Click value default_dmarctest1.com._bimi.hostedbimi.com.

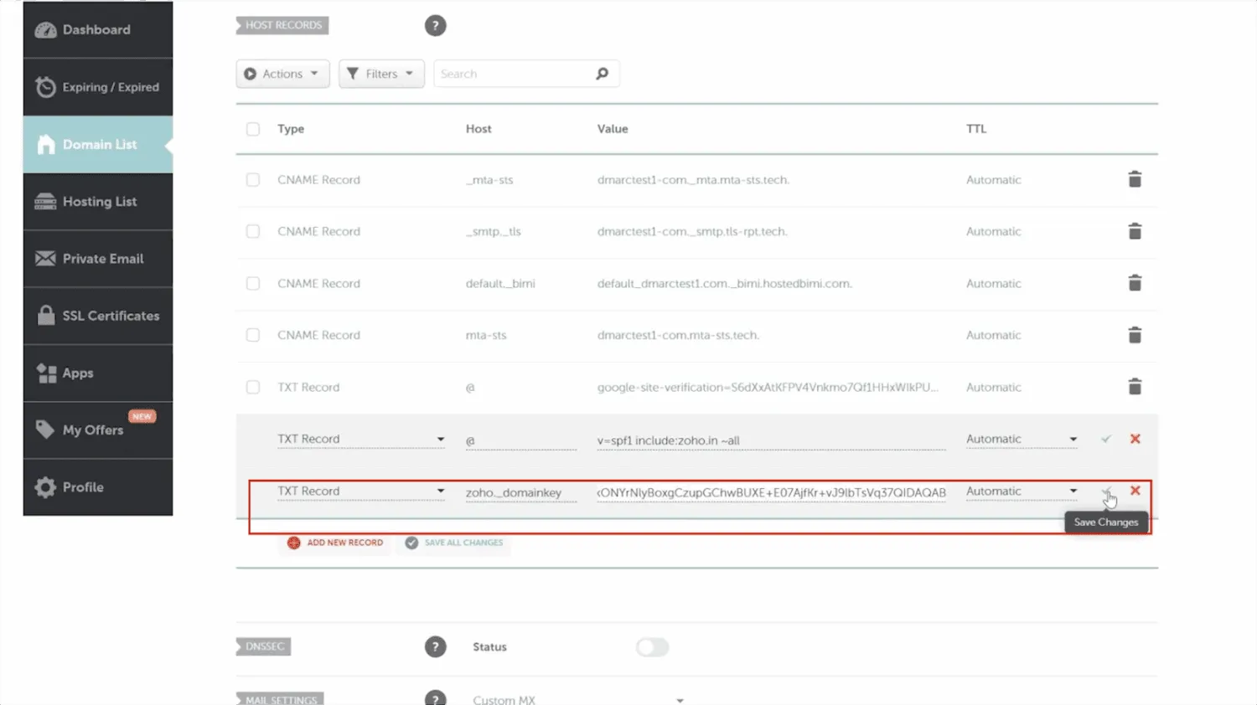click(724, 284)
